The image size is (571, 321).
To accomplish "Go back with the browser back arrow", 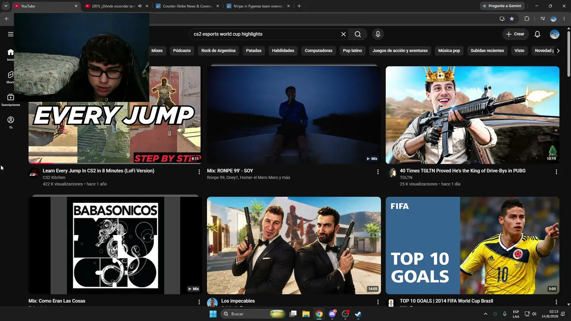I will coord(7,19).
